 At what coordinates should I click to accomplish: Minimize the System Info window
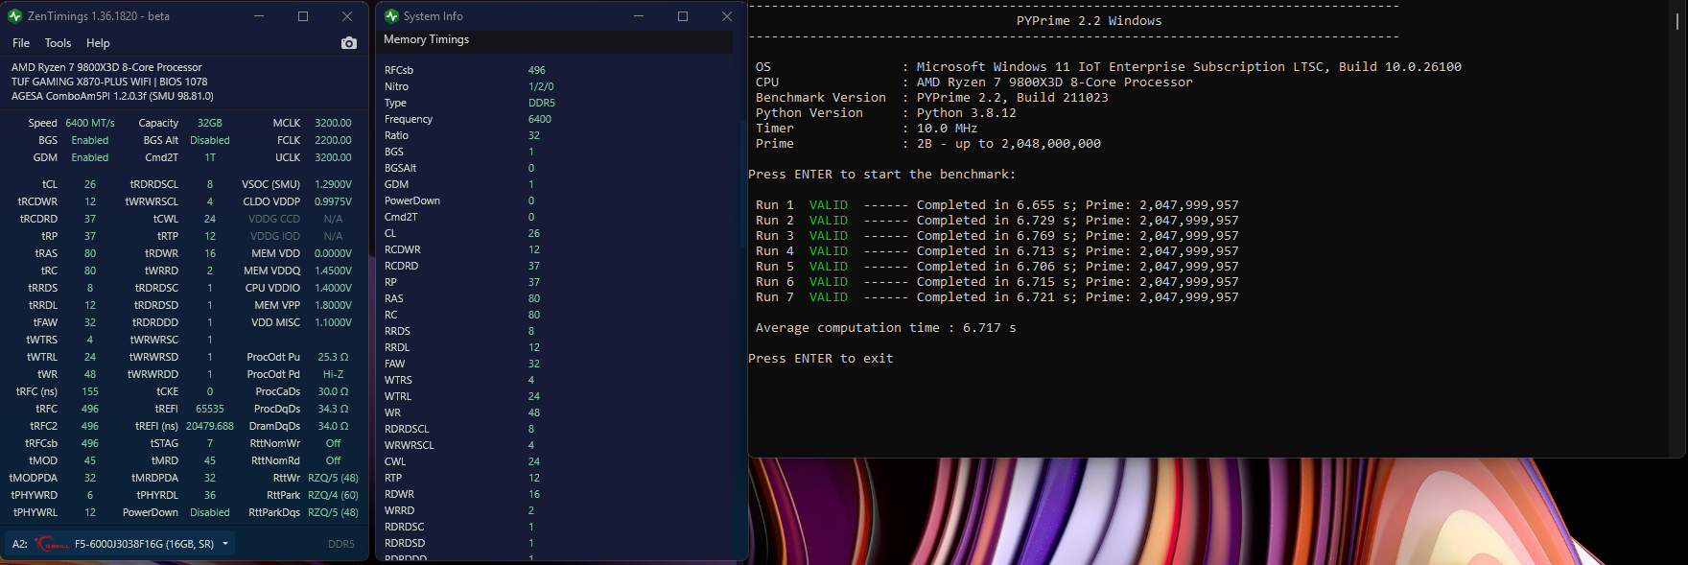coord(640,16)
